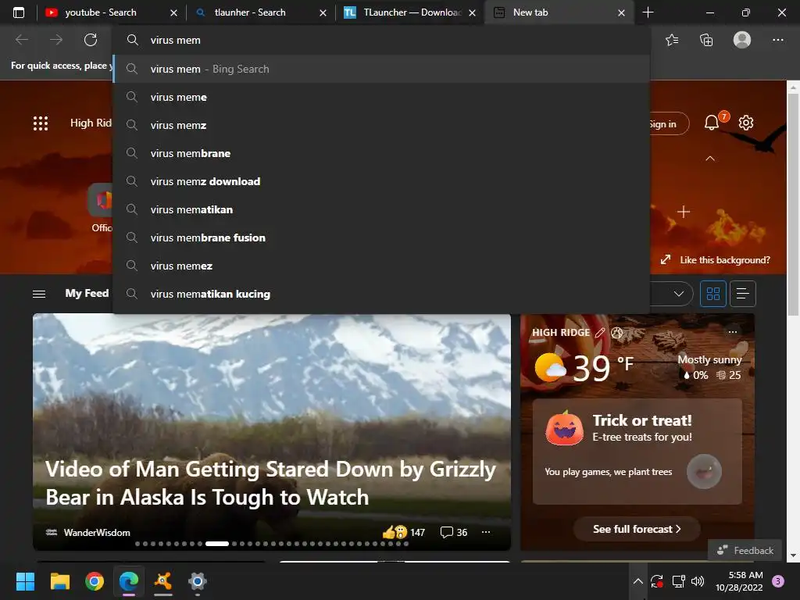Open page settings gear icon
The height and width of the screenshot is (600, 800).
[x=746, y=123]
